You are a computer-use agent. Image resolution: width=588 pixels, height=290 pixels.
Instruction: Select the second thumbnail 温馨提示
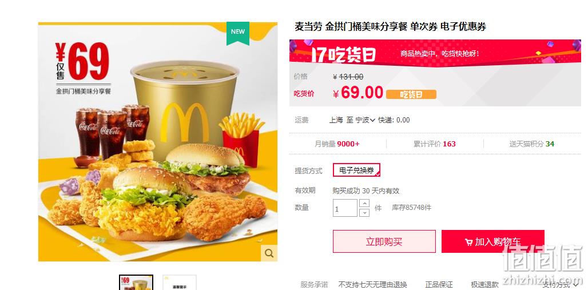pyautogui.click(x=180, y=283)
